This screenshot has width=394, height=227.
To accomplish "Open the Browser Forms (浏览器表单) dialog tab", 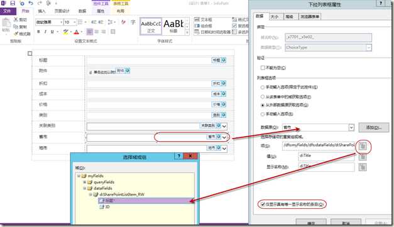I will [x=310, y=16].
